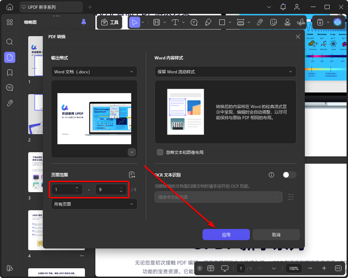Select the rectangle shape tool
Screen dimensions: 348x278
[x=222, y=22]
